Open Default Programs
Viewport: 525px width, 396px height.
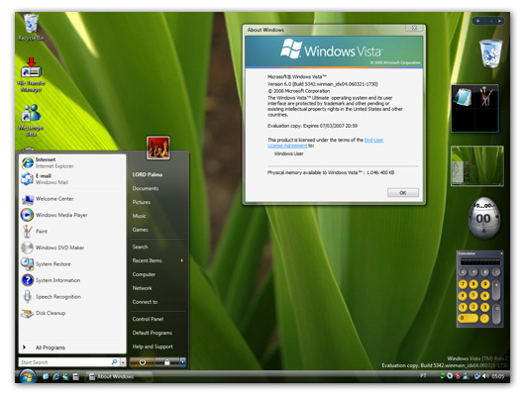[152, 333]
